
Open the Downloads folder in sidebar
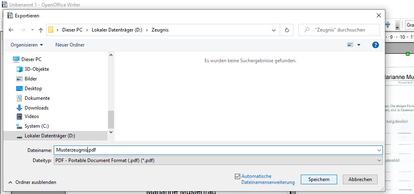(x=36, y=108)
